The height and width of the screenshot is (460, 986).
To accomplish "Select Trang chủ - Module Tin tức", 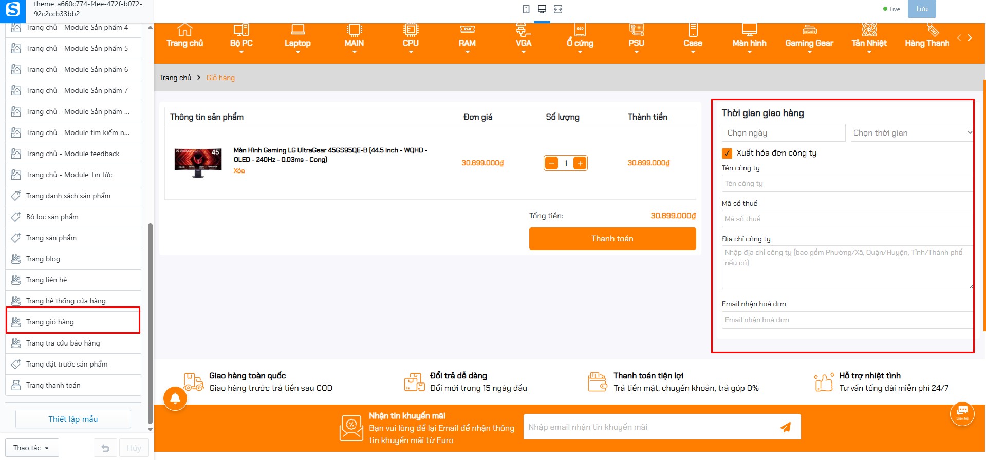I will [73, 175].
